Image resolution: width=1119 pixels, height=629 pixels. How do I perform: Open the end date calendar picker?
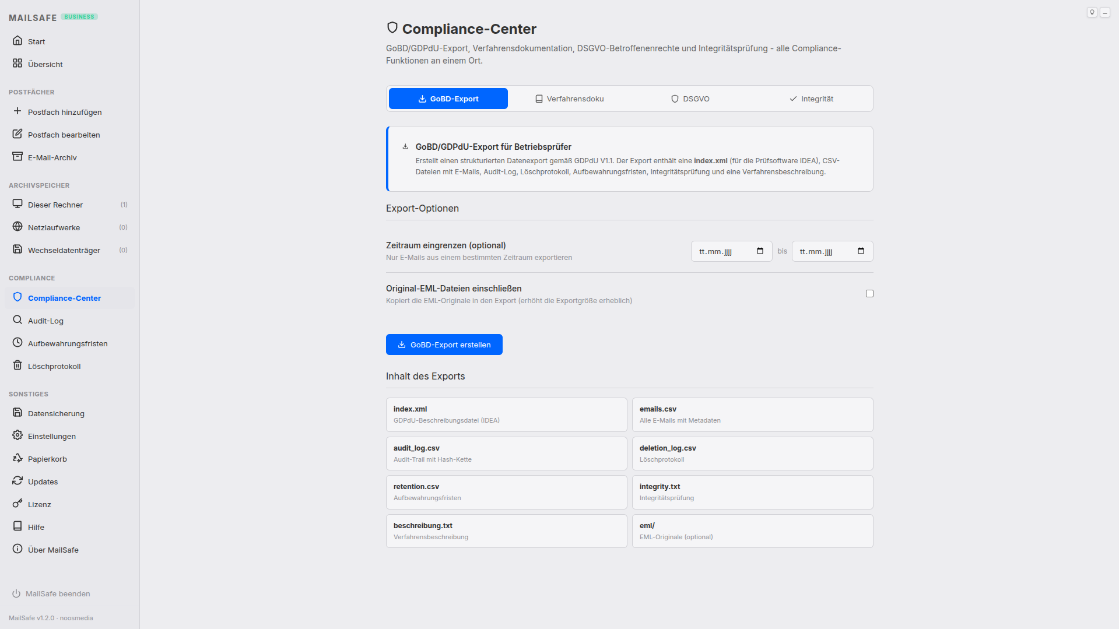tap(861, 251)
